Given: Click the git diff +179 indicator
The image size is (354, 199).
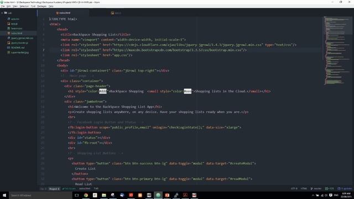Looking at the screenshot, I should (330, 188).
